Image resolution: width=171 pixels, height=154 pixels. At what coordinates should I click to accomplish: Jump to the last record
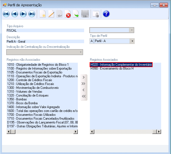[32, 14]
